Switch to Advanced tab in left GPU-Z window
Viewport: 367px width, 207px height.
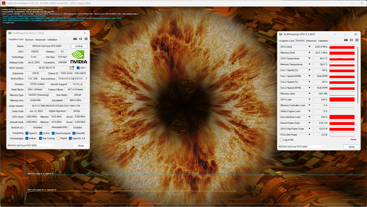pyautogui.click(x=40, y=40)
